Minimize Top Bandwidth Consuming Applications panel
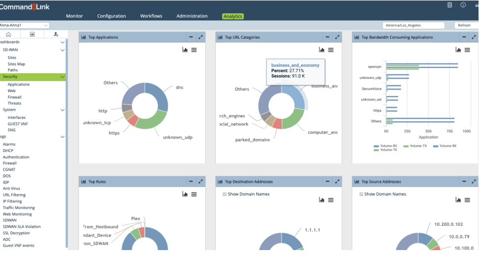481x257 pixels. click(x=464, y=37)
